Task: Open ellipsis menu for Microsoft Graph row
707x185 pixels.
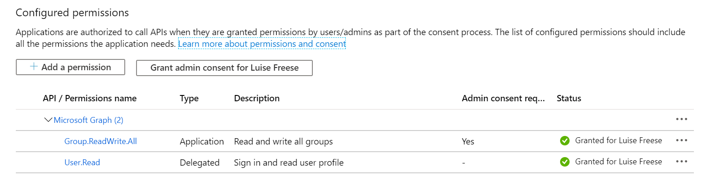Action: coord(682,120)
